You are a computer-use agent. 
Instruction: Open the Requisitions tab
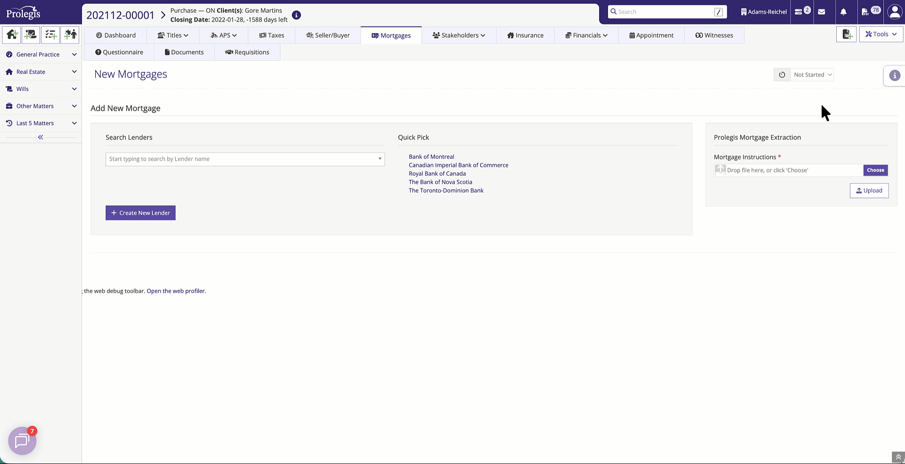247,52
